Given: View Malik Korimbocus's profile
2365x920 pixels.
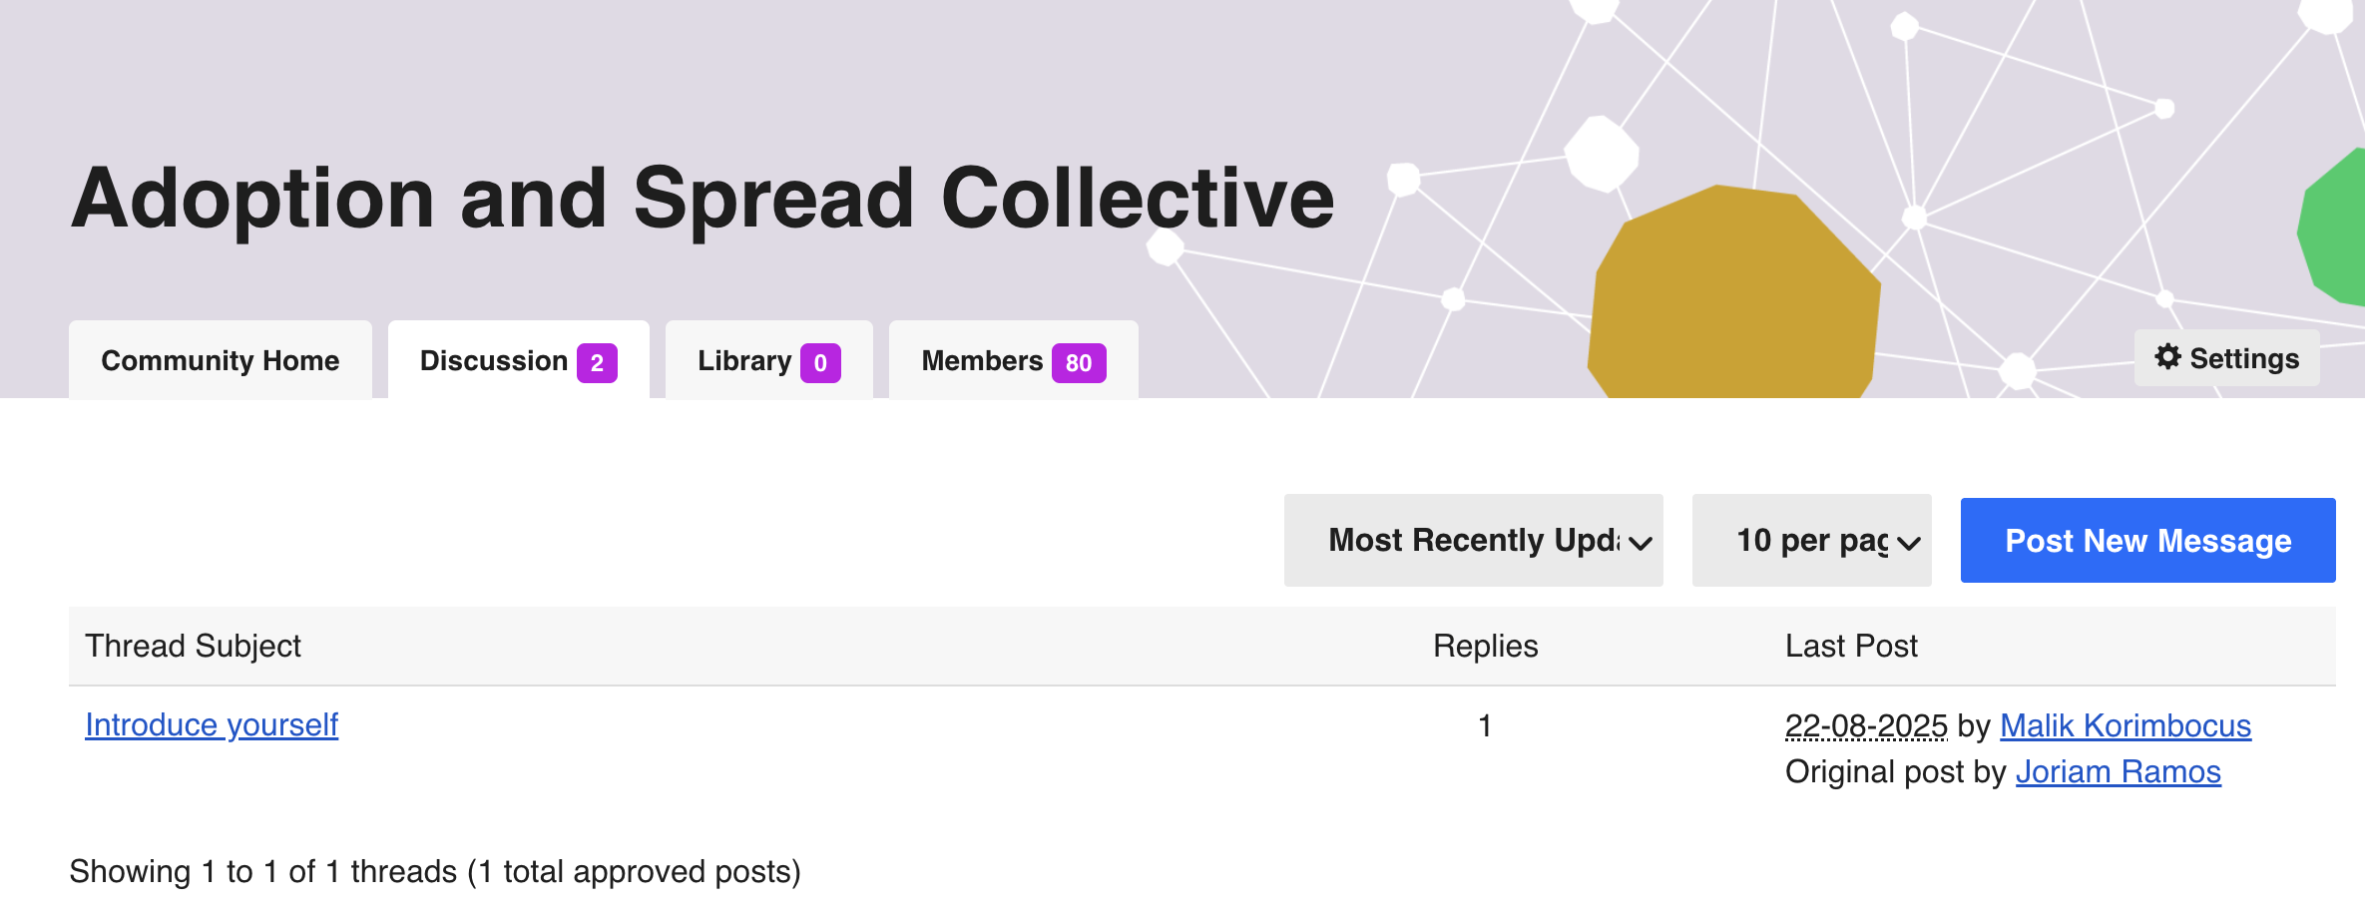Looking at the screenshot, I should 2126,726.
